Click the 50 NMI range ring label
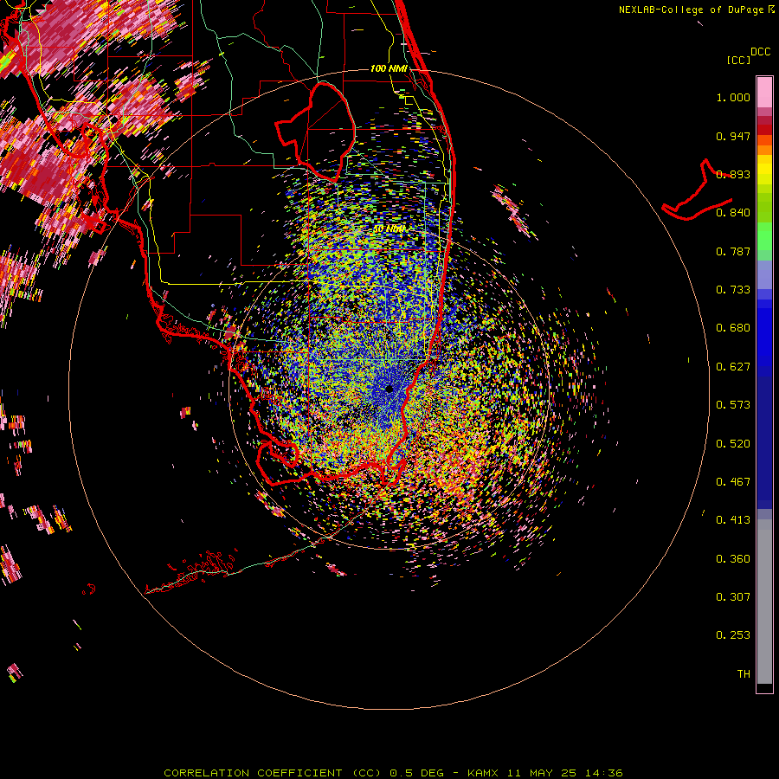Viewport: 779px width, 779px height. pyautogui.click(x=389, y=229)
